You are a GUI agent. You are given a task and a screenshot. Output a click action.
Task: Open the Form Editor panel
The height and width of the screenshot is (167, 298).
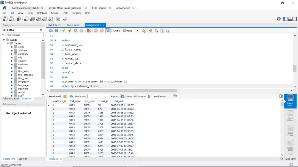pyautogui.click(x=290, y=115)
